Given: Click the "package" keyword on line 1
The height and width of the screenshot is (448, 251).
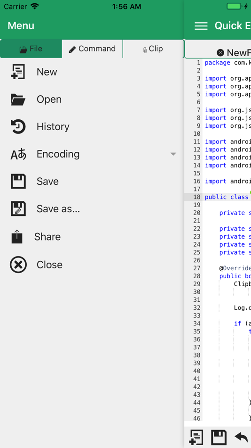Looking at the screenshot, I should pyautogui.click(x=217, y=63).
